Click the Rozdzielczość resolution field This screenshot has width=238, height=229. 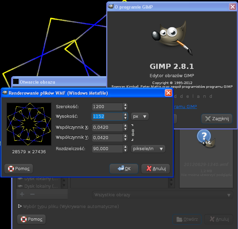107,149
